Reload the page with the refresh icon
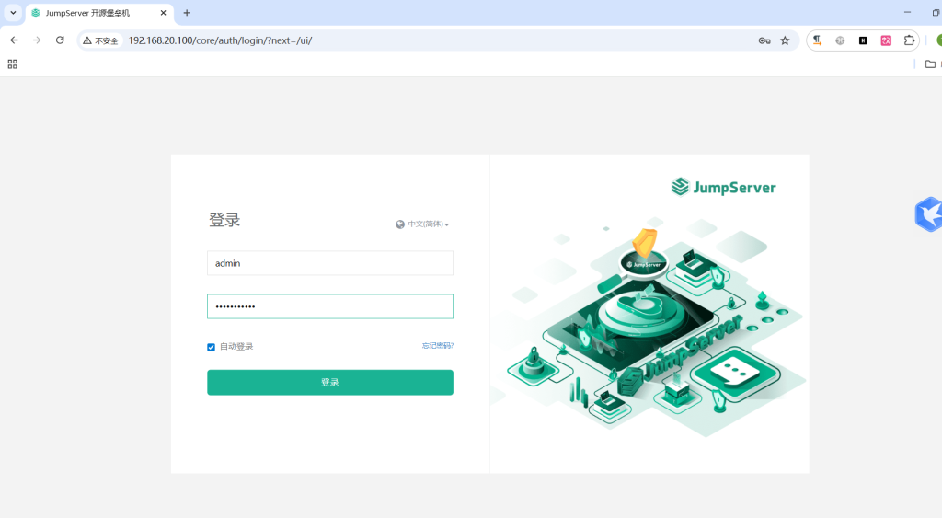Viewport: 942px width, 518px height. [x=60, y=40]
